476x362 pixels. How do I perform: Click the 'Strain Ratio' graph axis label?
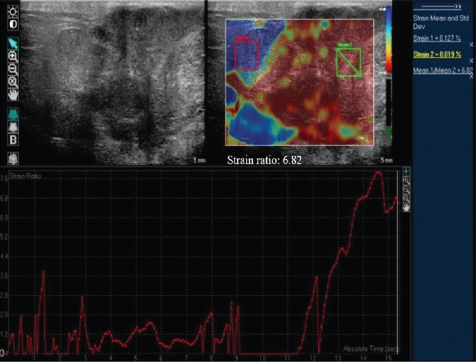click(x=25, y=176)
